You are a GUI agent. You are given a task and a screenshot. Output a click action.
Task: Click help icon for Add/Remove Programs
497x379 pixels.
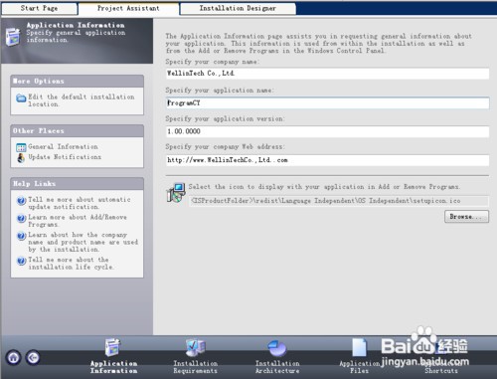[21, 218]
